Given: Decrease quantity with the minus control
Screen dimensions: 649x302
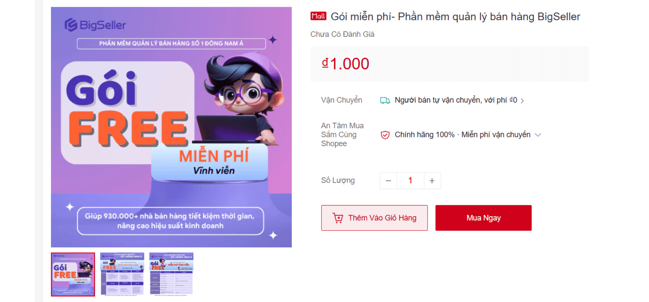Looking at the screenshot, I should (x=388, y=181).
